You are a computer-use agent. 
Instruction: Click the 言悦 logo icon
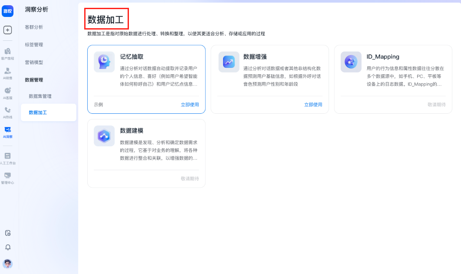(8, 11)
